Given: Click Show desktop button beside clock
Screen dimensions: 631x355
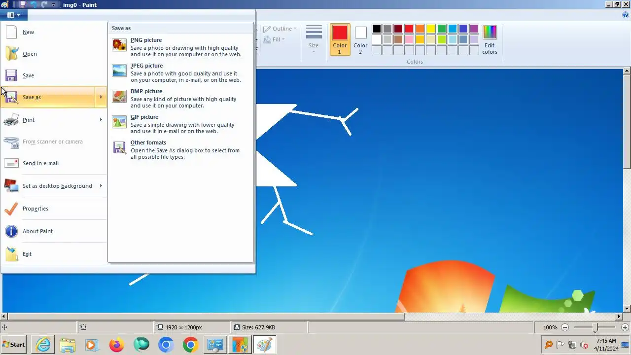Looking at the screenshot, I should pos(625,345).
